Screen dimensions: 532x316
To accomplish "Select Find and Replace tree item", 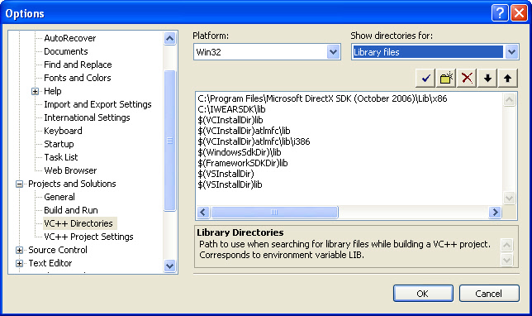I will 78,65.
